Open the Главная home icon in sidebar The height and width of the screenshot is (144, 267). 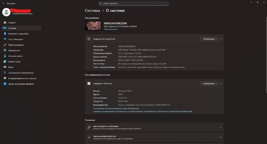tap(5, 22)
